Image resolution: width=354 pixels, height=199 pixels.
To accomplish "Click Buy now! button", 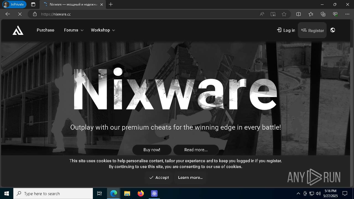I will click(x=152, y=150).
